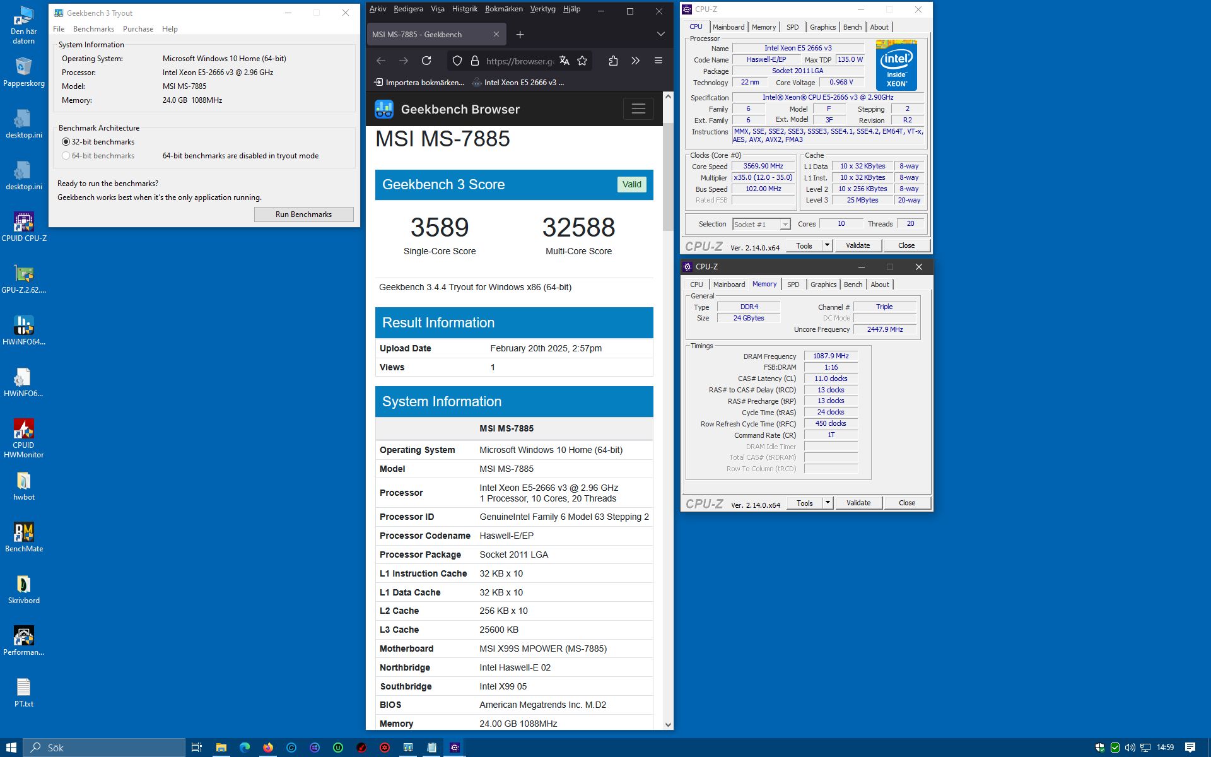Switch to the Mainboard tab in the top CPU-Z window
Image resolution: width=1211 pixels, height=757 pixels.
pyautogui.click(x=728, y=27)
